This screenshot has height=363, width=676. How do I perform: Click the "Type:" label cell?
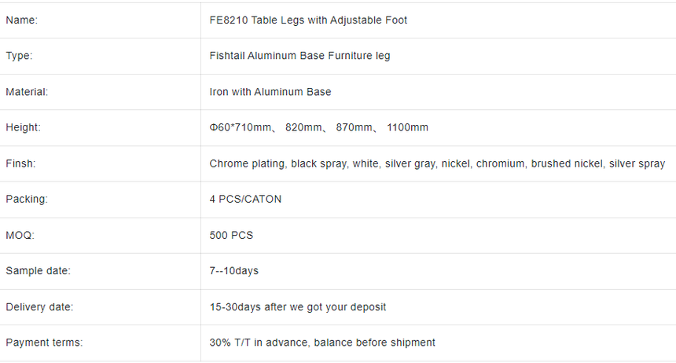(19, 56)
